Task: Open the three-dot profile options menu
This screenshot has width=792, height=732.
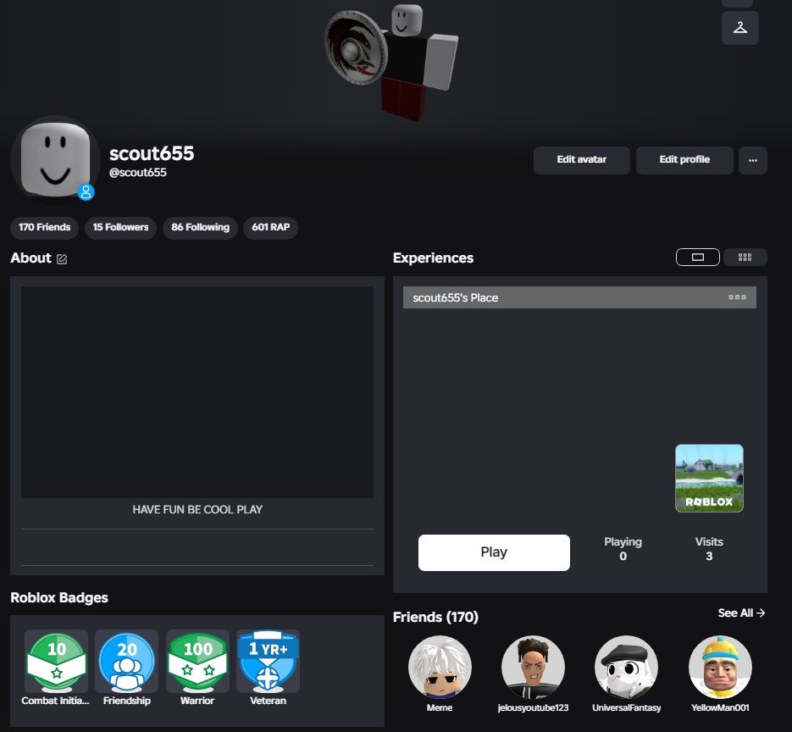Action: [752, 160]
